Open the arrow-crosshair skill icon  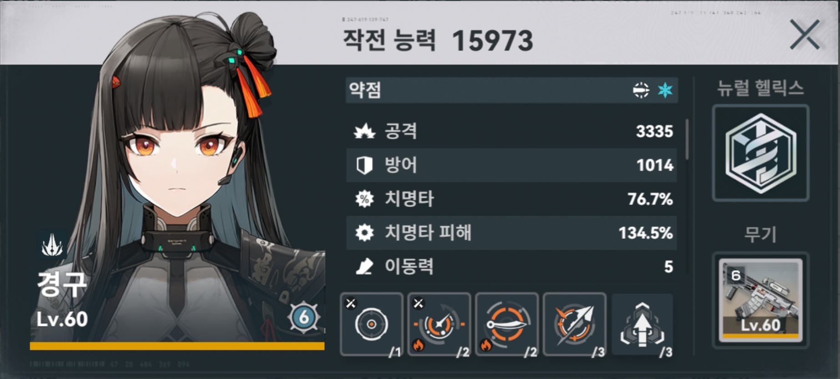click(x=575, y=324)
